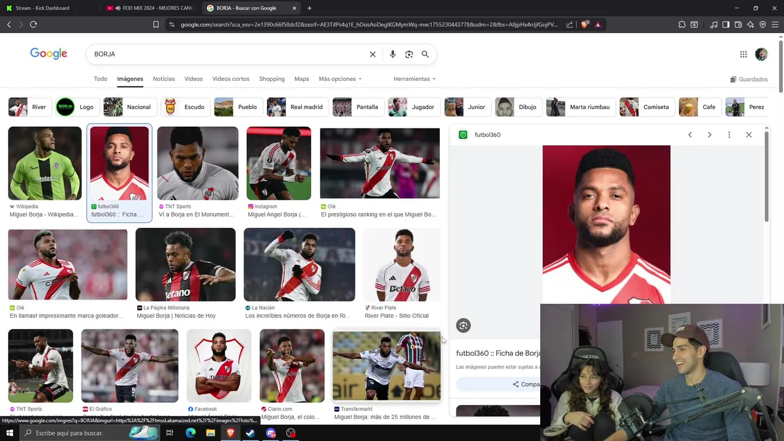Open Microsoft Edge from the taskbar
784x441 pixels.
(190, 433)
